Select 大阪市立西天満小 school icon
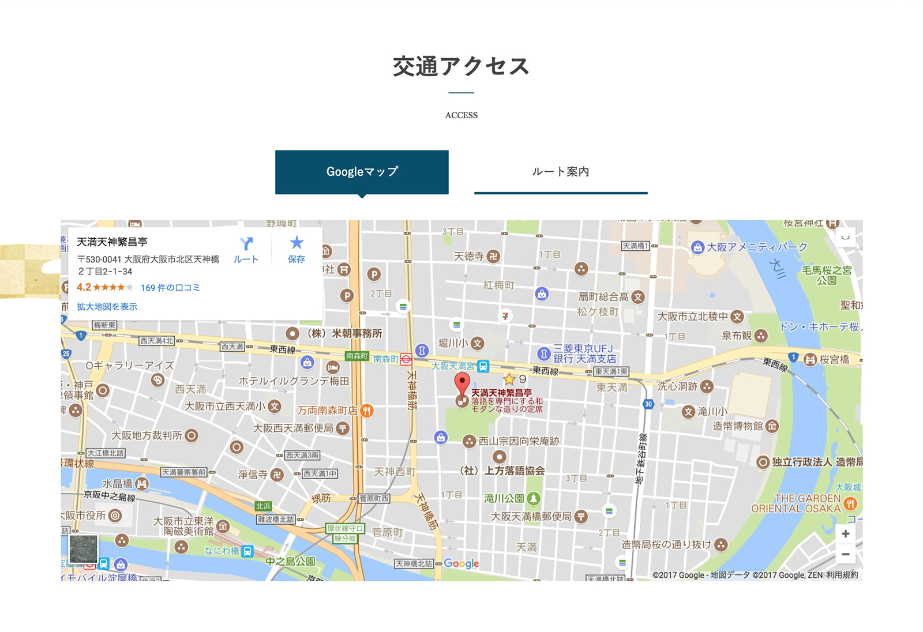Viewport: 923px width, 632px height. (x=275, y=407)
